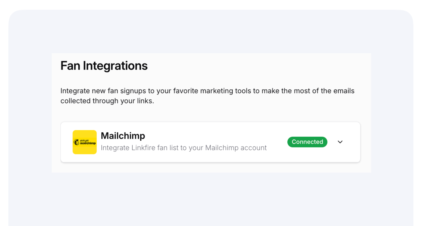
Task: Click the 'collected through your links.' text line
Action: [107, 101]
